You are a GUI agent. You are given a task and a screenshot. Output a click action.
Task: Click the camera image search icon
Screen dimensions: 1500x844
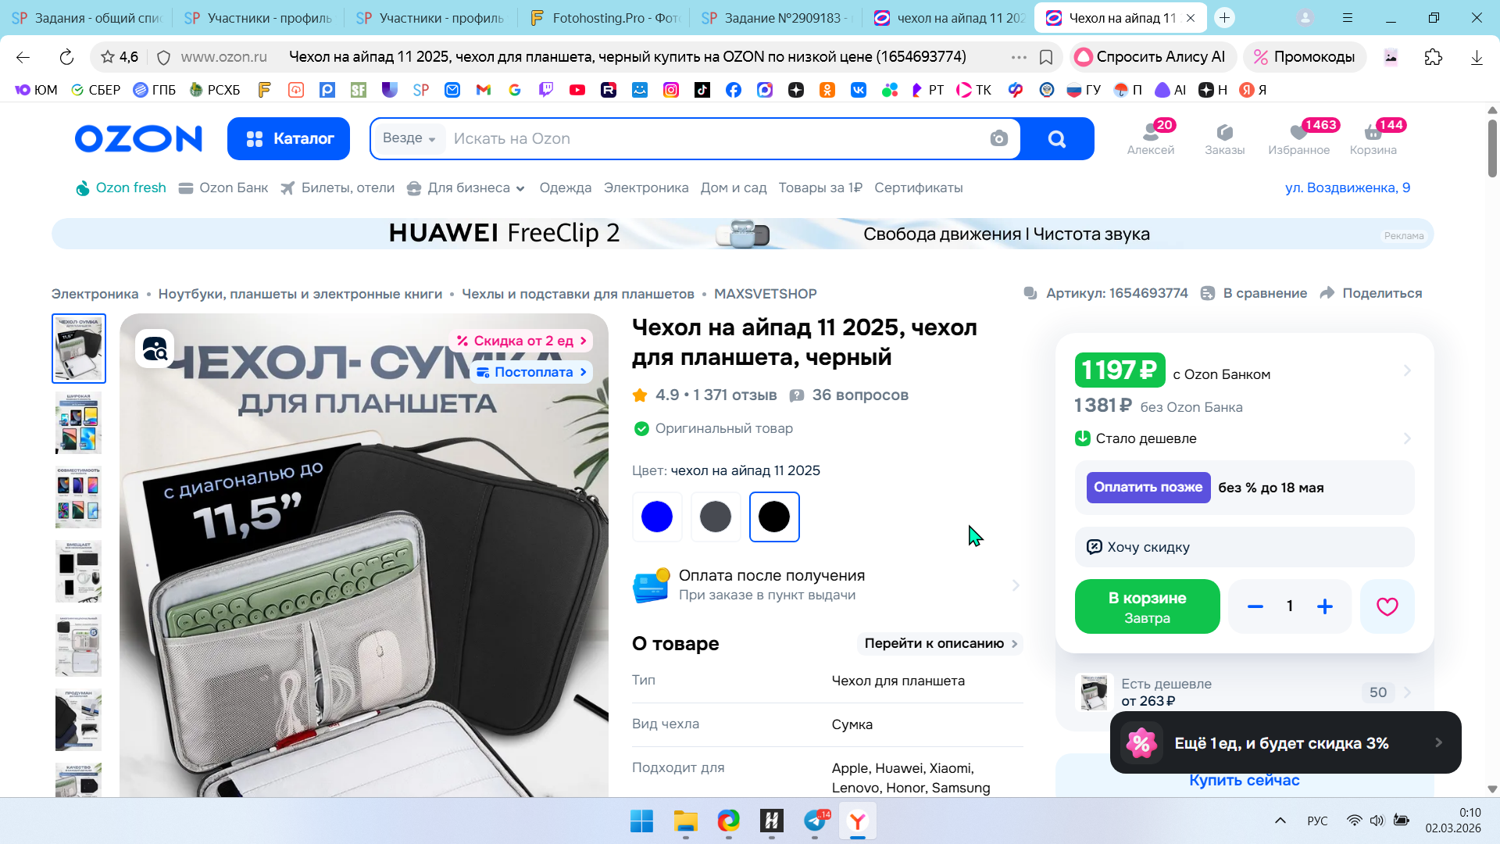[998, 139]
